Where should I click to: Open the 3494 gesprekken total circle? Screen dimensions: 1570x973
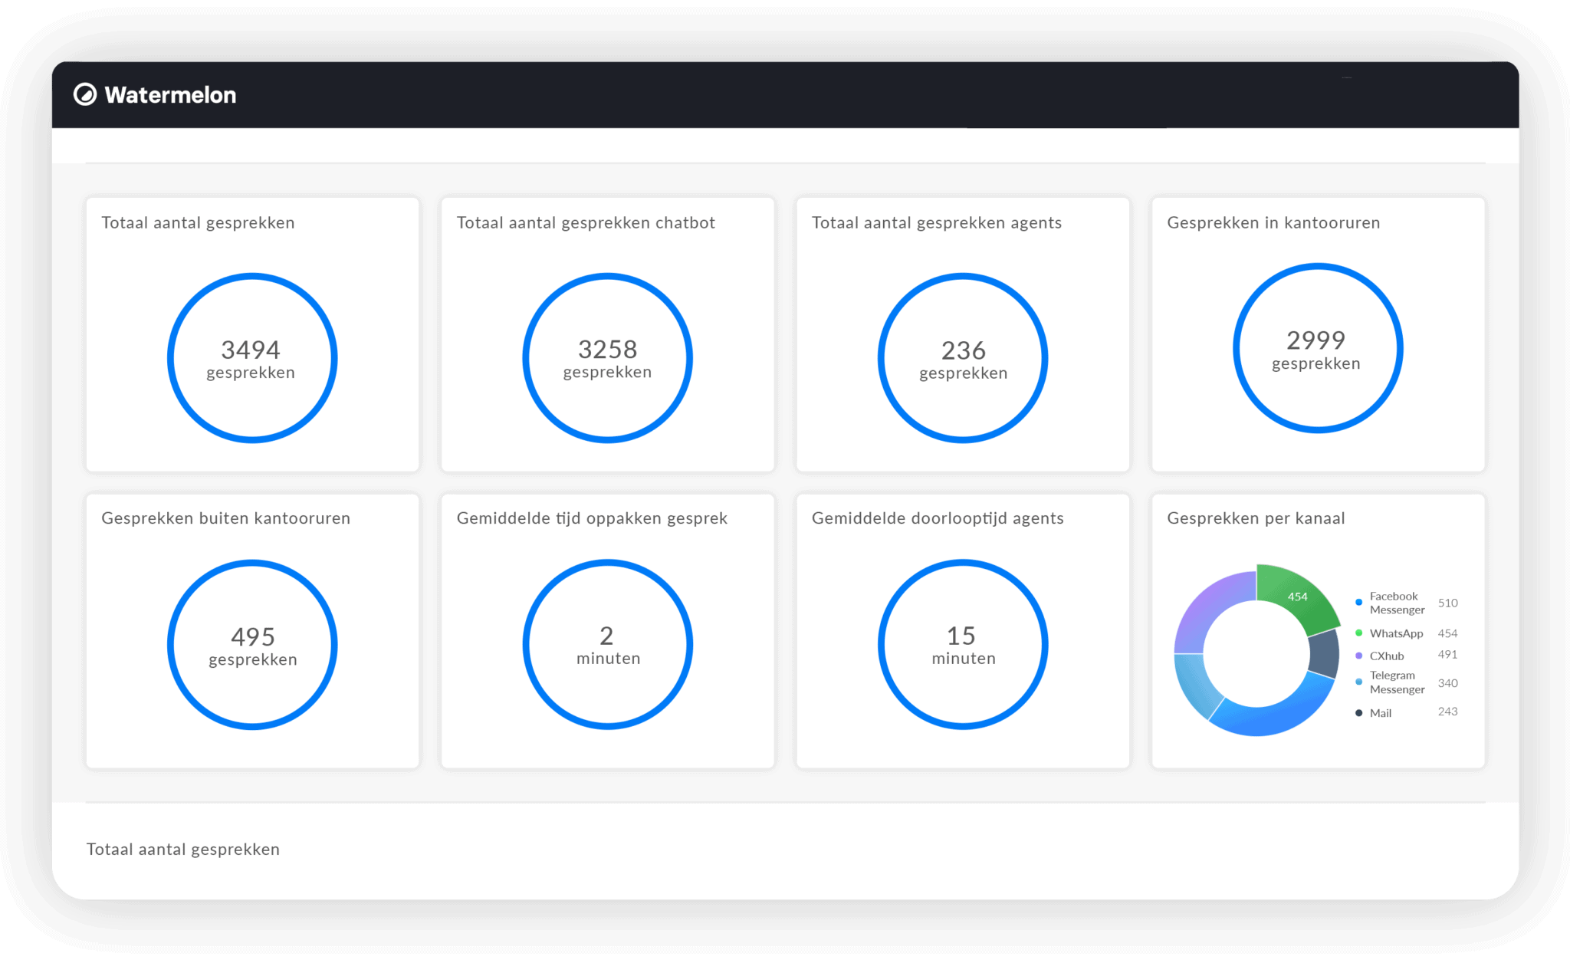[x=252, y=358]
